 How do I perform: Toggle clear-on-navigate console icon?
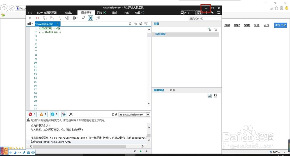click(64, 114)
